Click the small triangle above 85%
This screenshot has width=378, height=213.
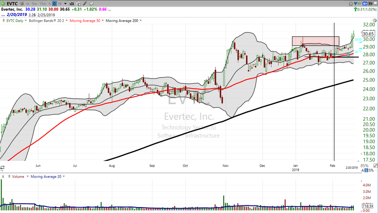[358, 161]
